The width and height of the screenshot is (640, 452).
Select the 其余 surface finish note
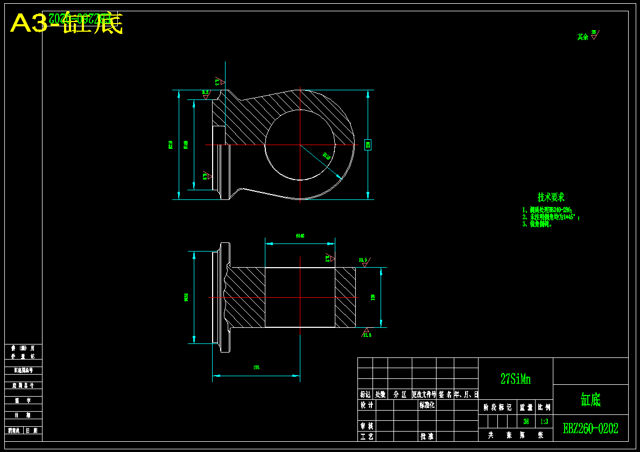click(588, 35)
